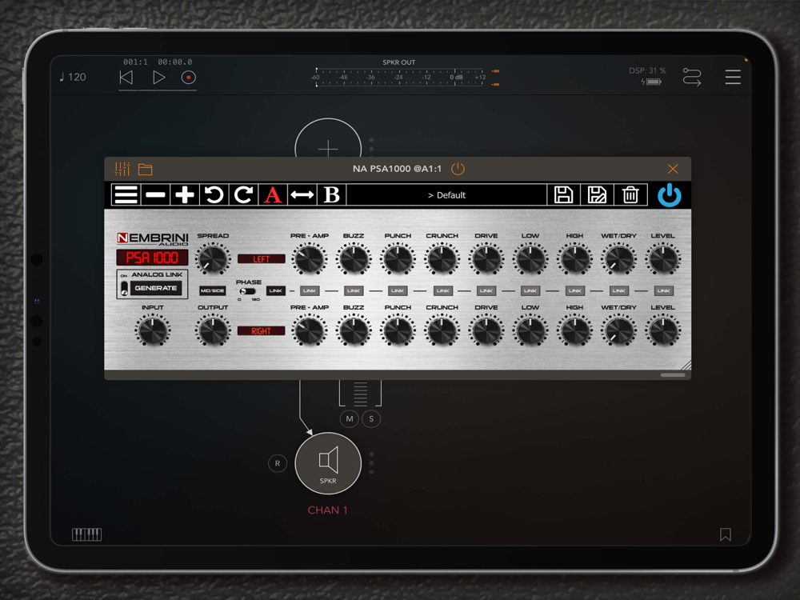The height and width of the screenshot is (600, 800).
Task: Open the Default preset selector
Action: click(x=446, y=195)
